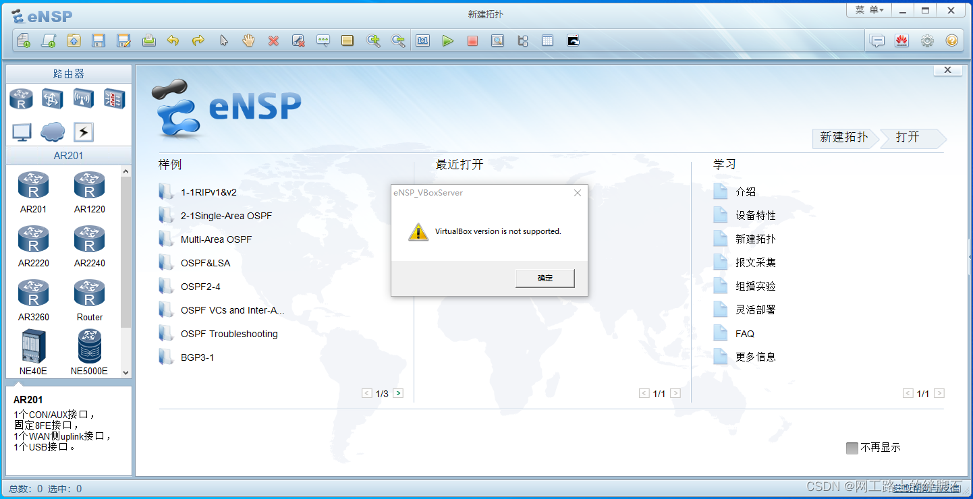Open the Multi-Area OSPF sample

[x=216, y=239]
